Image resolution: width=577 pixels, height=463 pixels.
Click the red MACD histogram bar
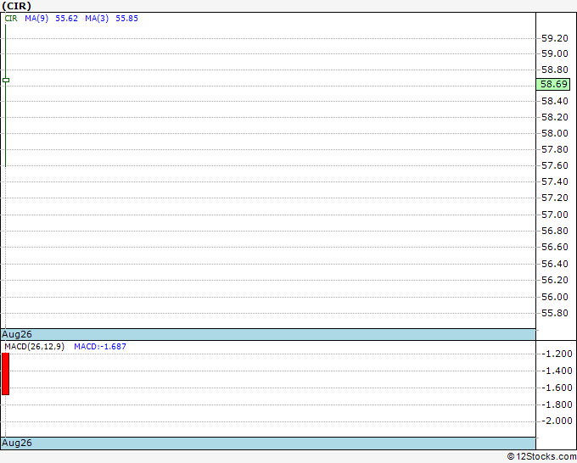point(6,374)
